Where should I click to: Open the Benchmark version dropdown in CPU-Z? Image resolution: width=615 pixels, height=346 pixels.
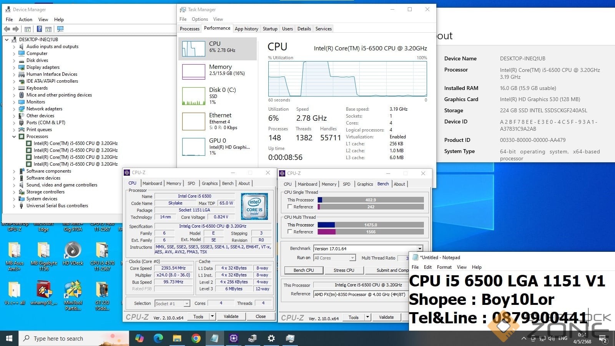(x=420, y=249)
